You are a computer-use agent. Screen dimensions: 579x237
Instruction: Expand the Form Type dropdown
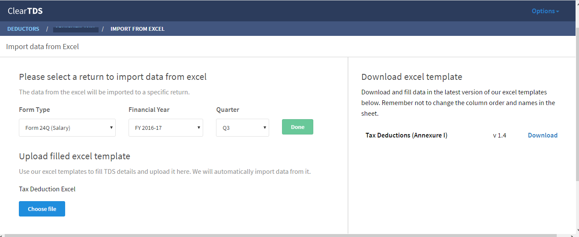67,128
